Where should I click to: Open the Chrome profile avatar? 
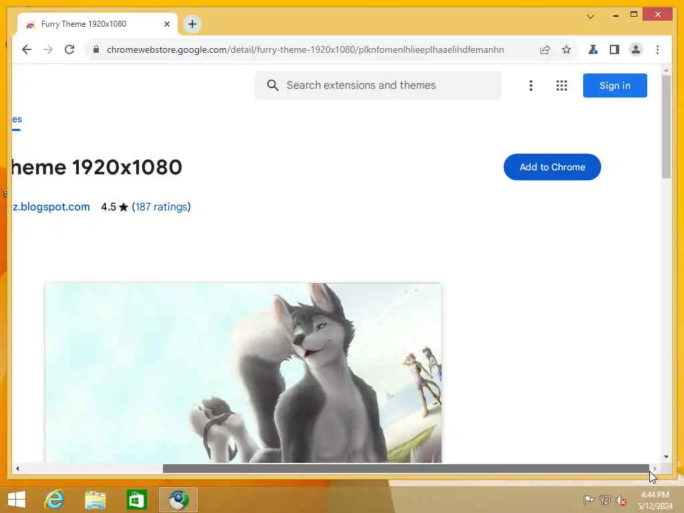(636, 49)
